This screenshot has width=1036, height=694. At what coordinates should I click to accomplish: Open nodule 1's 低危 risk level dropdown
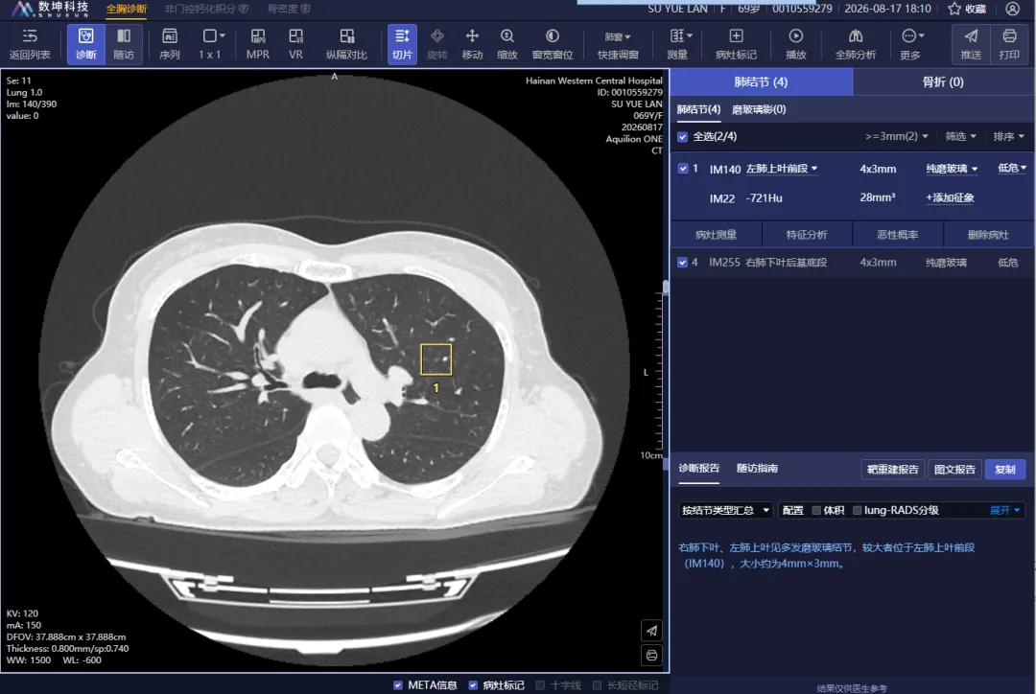(x=1012, y=168)
